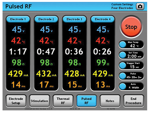Click the camera screenshot icon

point(140,6)
